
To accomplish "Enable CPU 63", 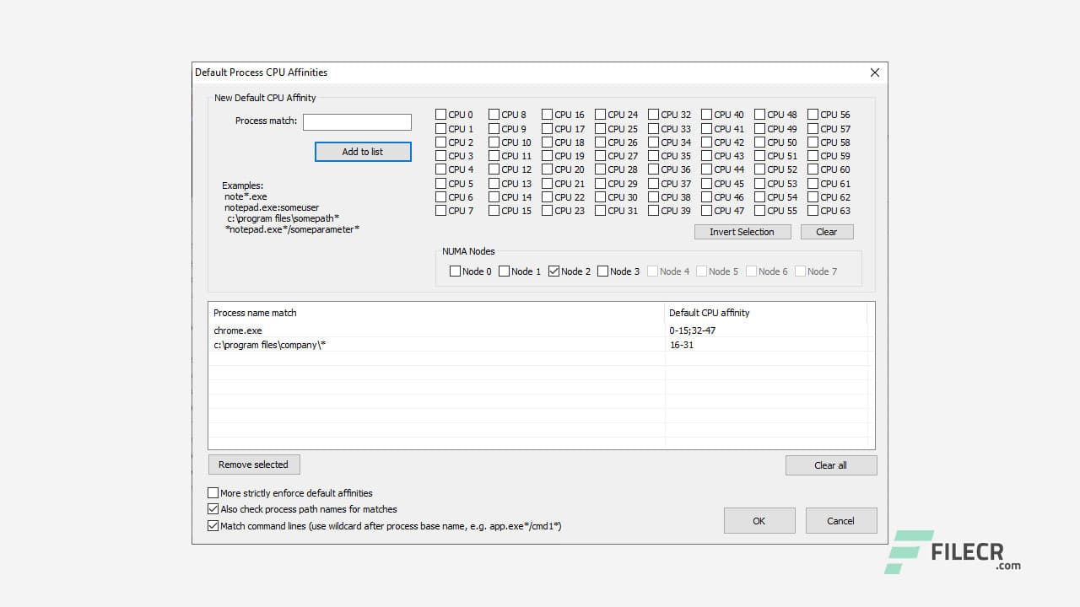I will (x=813, y=210).
